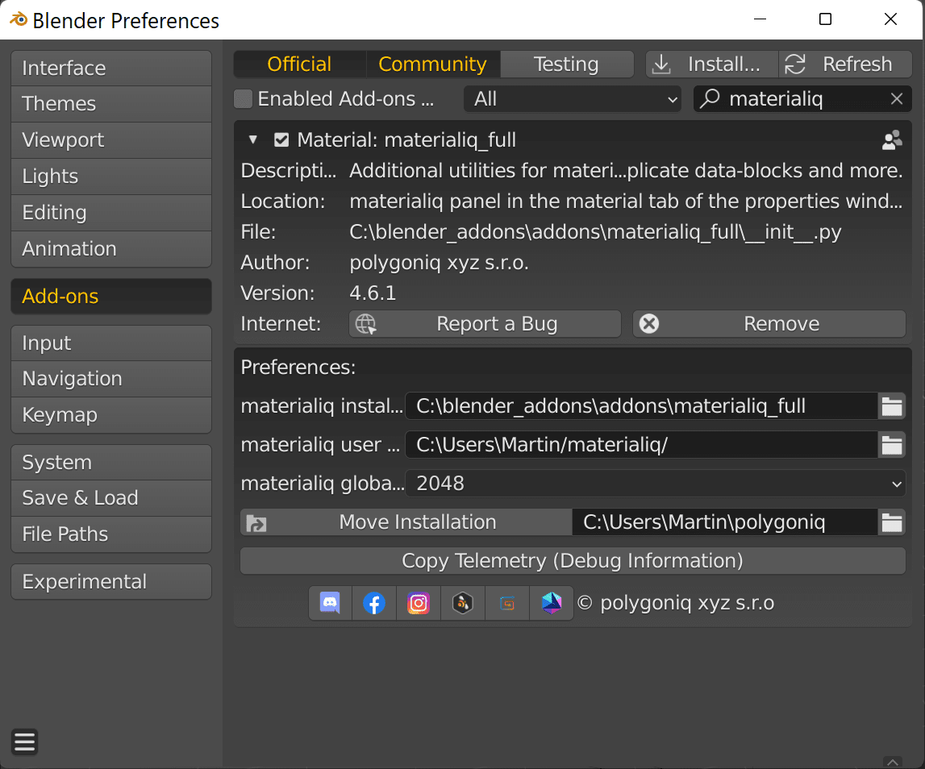The width and height of the screenshot is (925, 769).
Task: Open the All category dropdown
Action: point(573,98)
